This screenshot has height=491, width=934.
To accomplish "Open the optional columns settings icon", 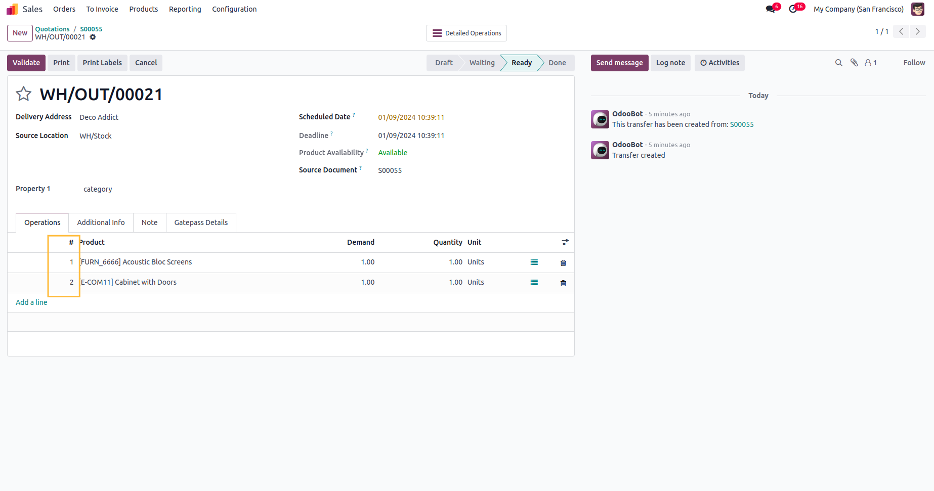I will click(565, 243).
